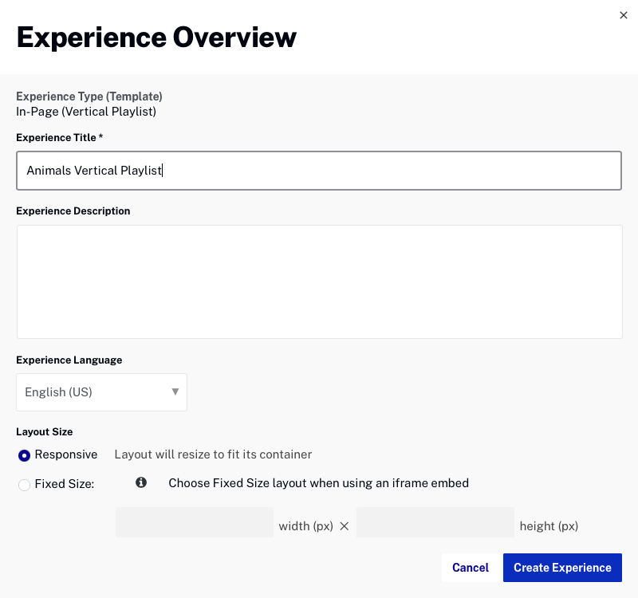Click the Experience Language dropdown arrow
638x598 pixels.
pos(175,391)
